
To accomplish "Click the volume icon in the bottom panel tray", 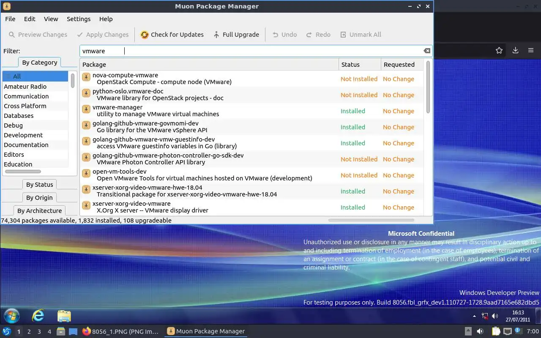I will pos(480,332).
